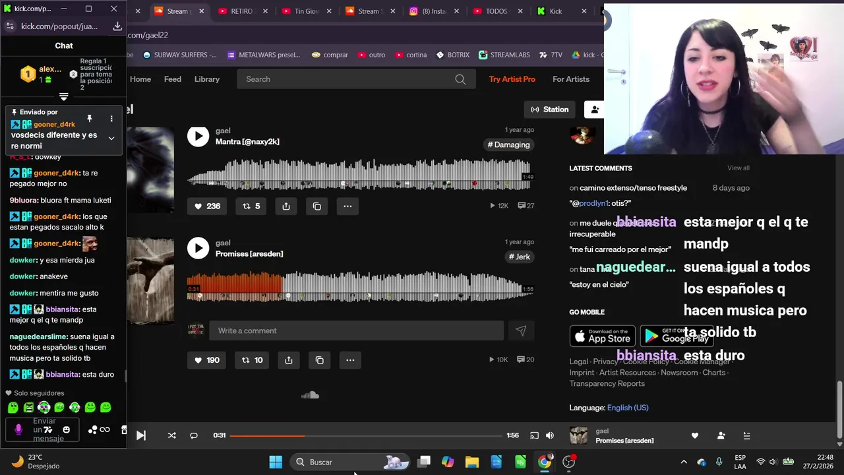Switch to the Tin Giov browser tab
The width and height of the screenshot is (844, 475).
(306, 11)
